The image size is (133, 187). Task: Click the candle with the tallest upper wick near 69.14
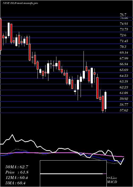pos(84,75)
